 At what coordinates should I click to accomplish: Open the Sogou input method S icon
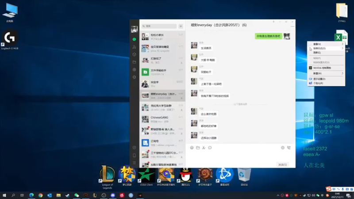pos(328,189)
